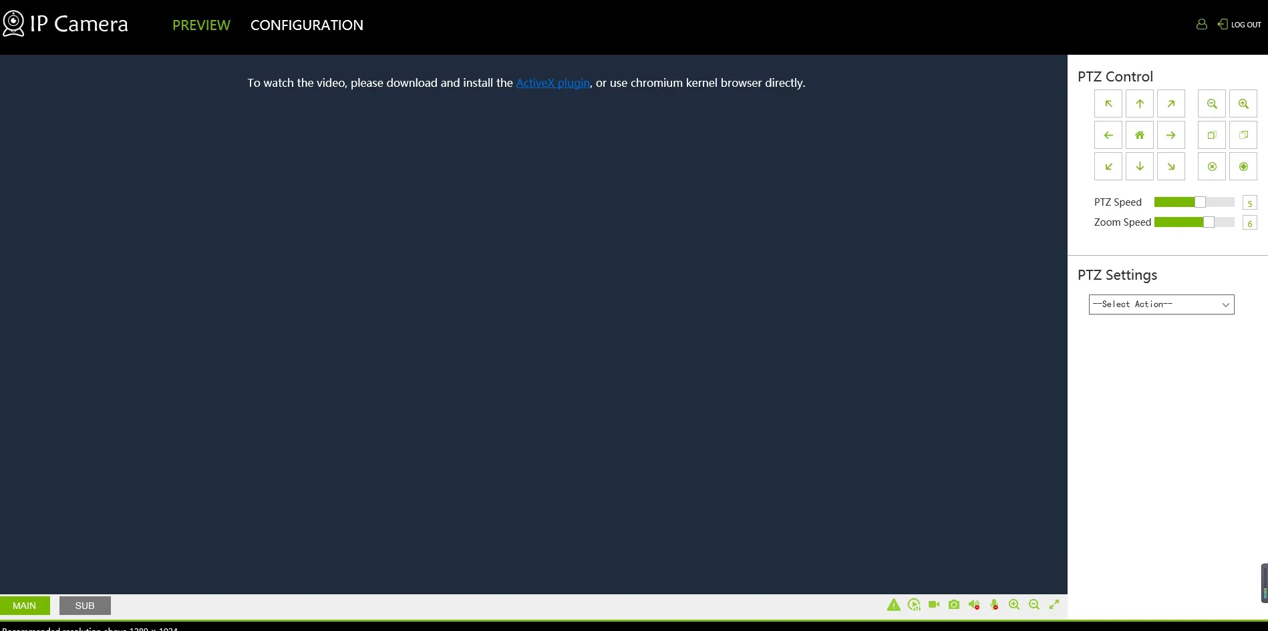Take a snapshot with the camera icon
The image size is (1268, 631).
pyautogui.click(x=954, y=604)
